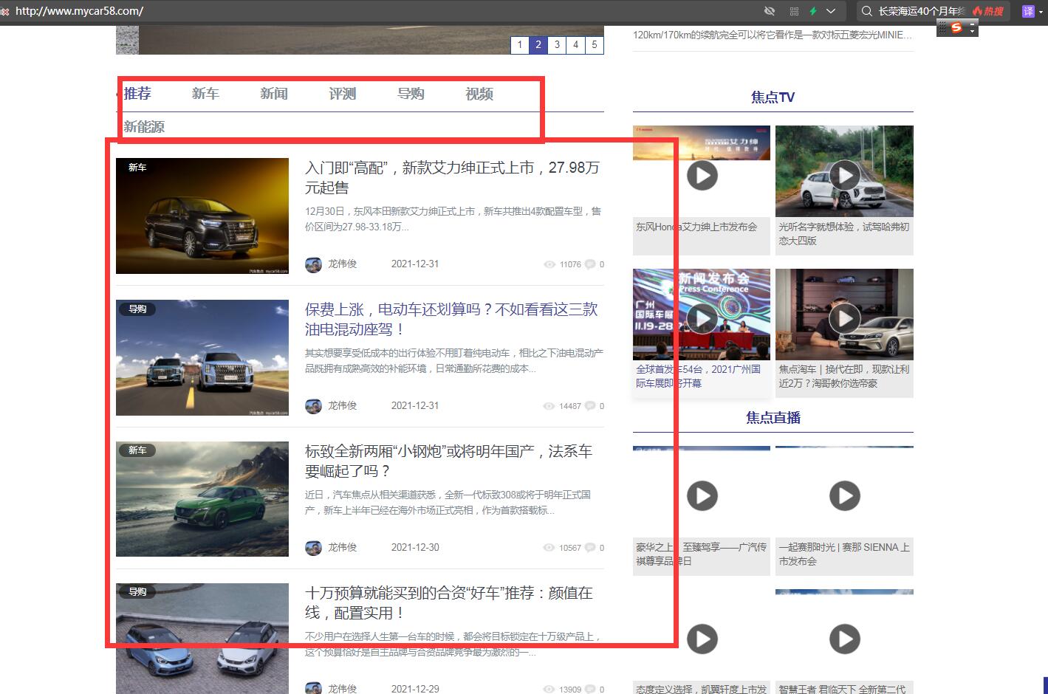Click comment bubble icon beside 11076 views

click(590, 264)
